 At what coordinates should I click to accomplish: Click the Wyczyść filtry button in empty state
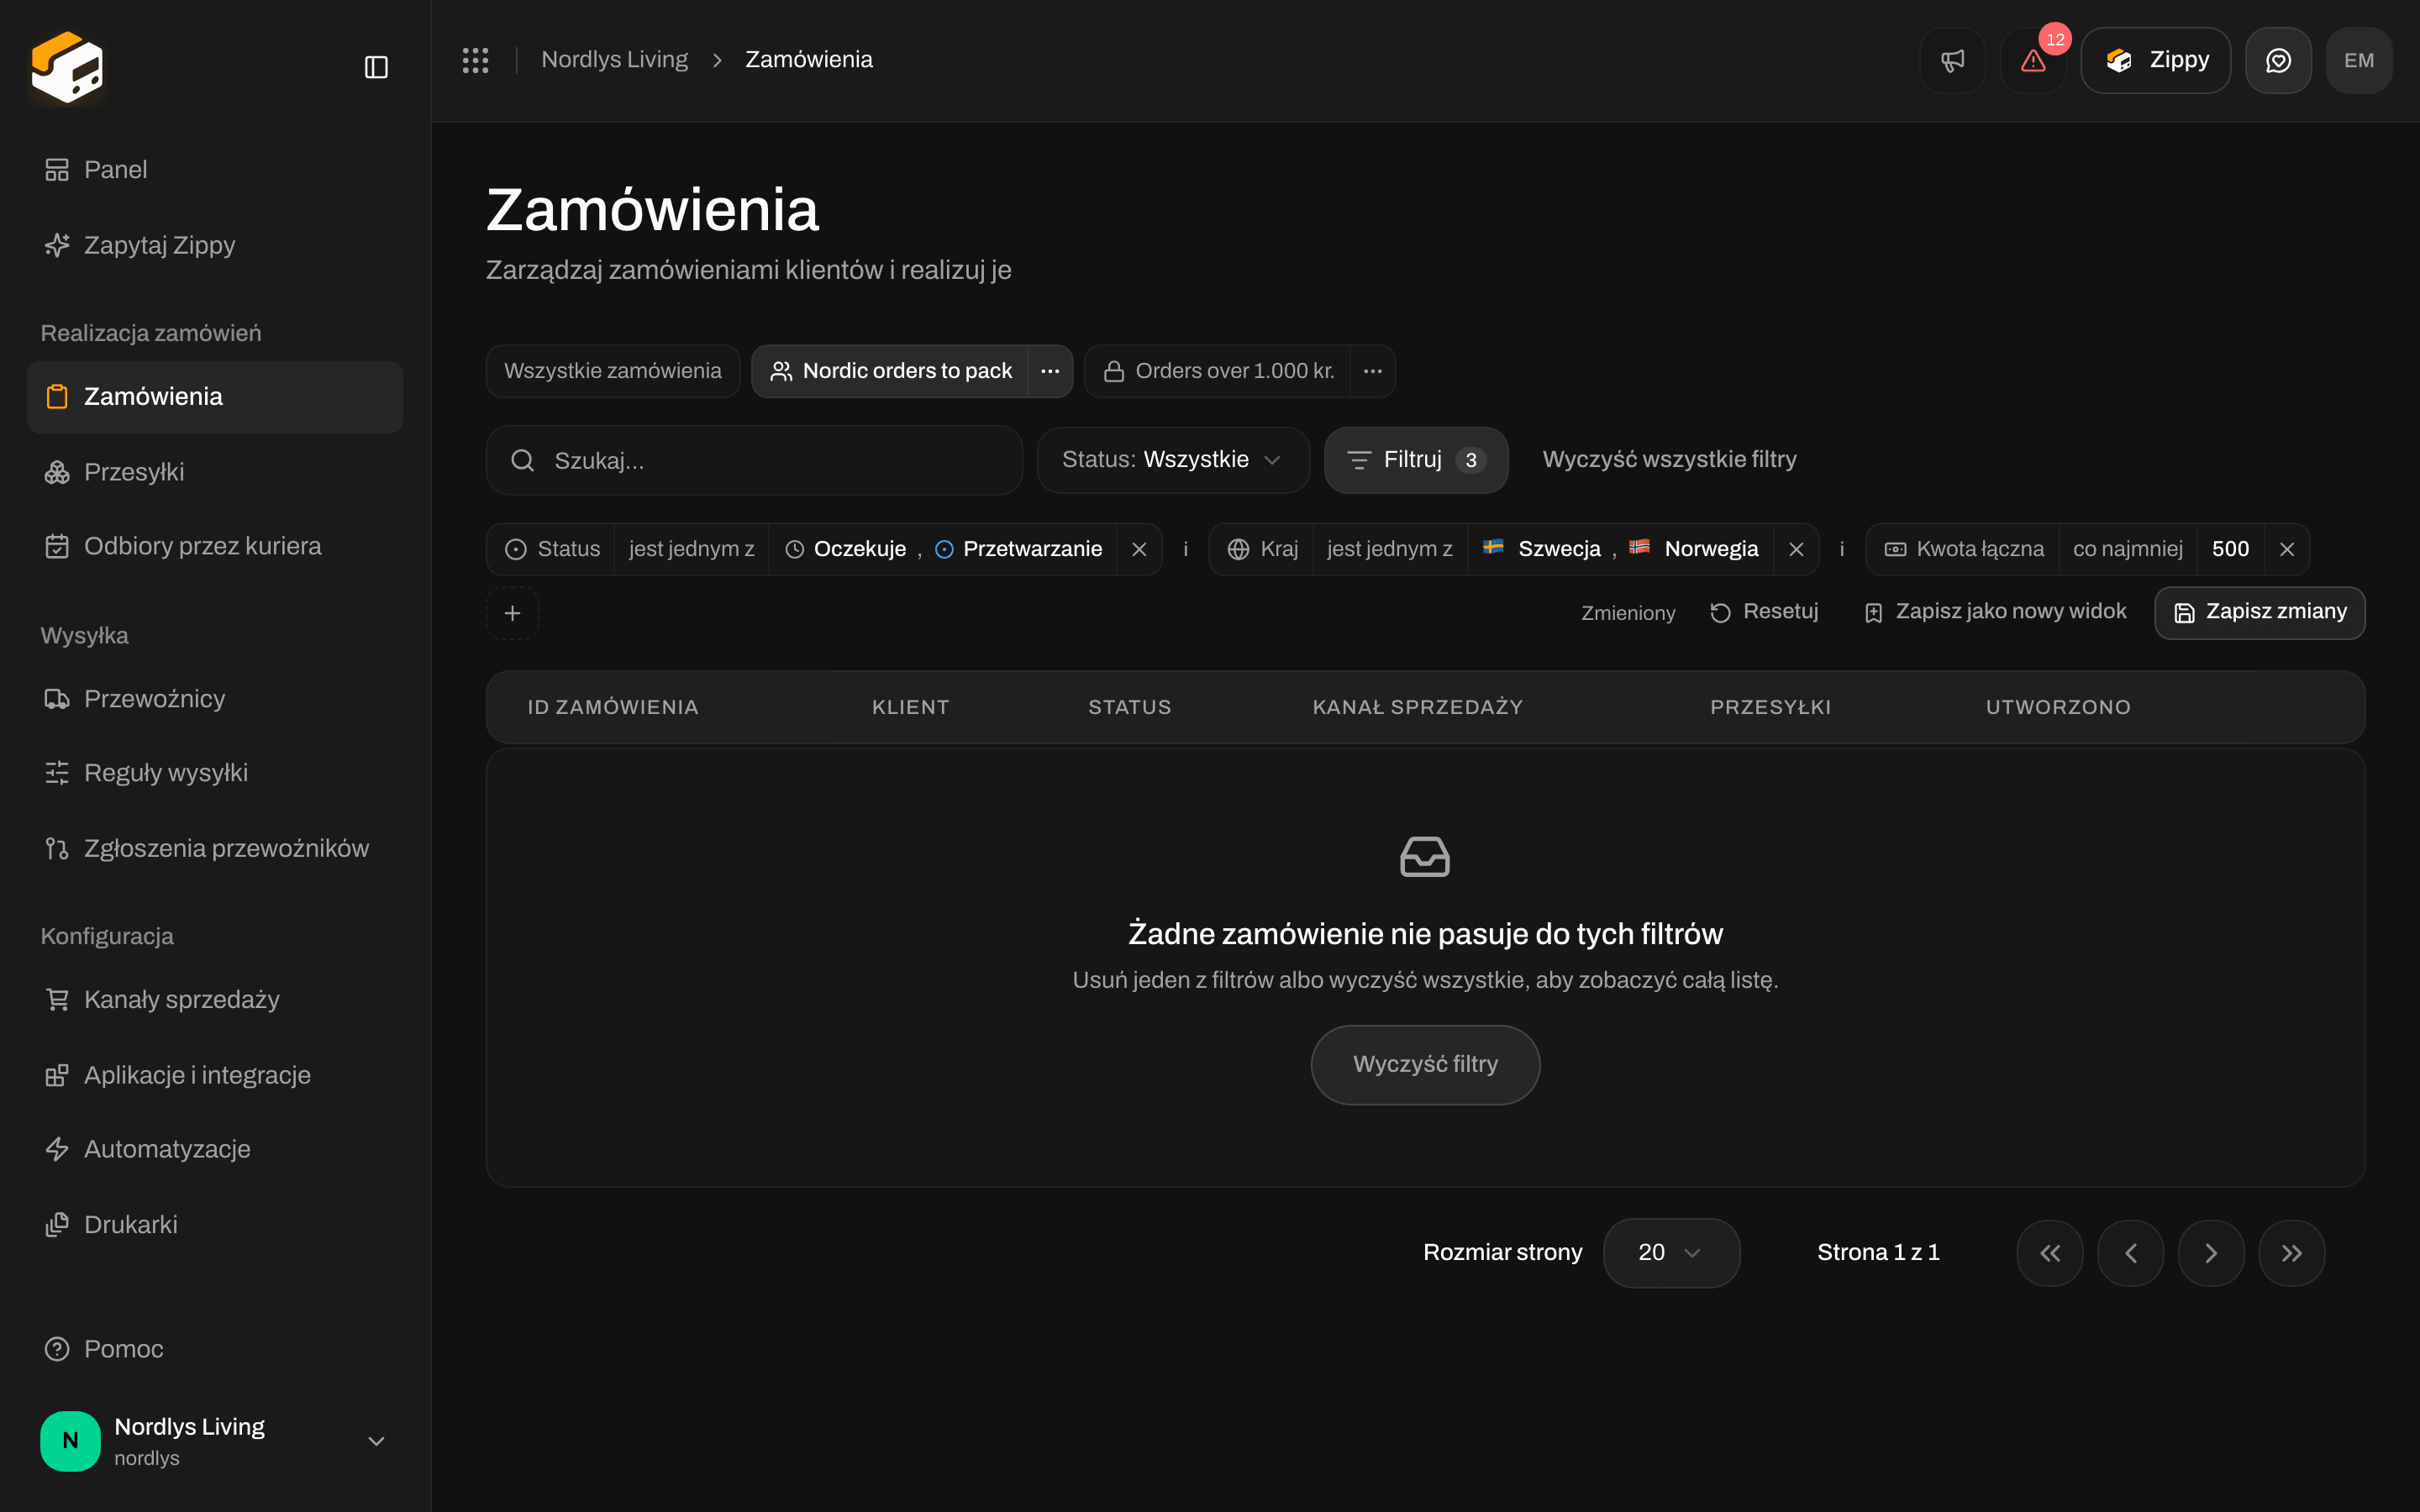[x=1425, y=1064]
